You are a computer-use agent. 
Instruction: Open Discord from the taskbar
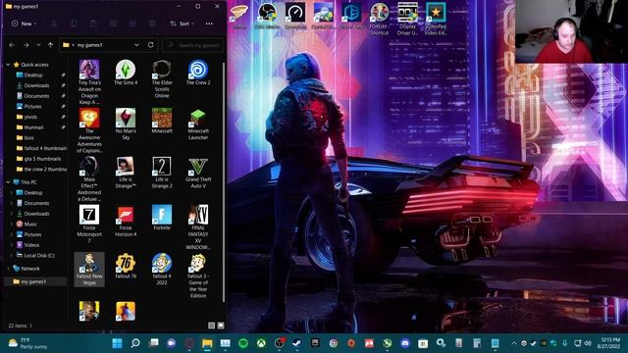tap(405, 343)
